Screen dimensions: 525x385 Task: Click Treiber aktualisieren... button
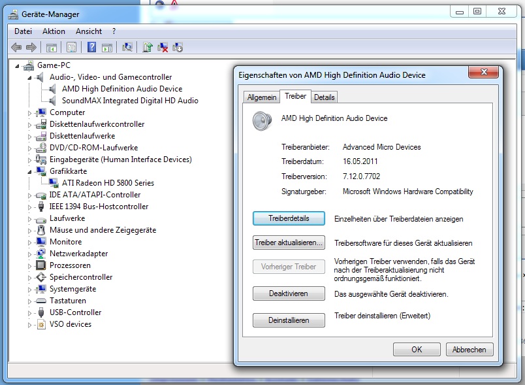point(289,243)
